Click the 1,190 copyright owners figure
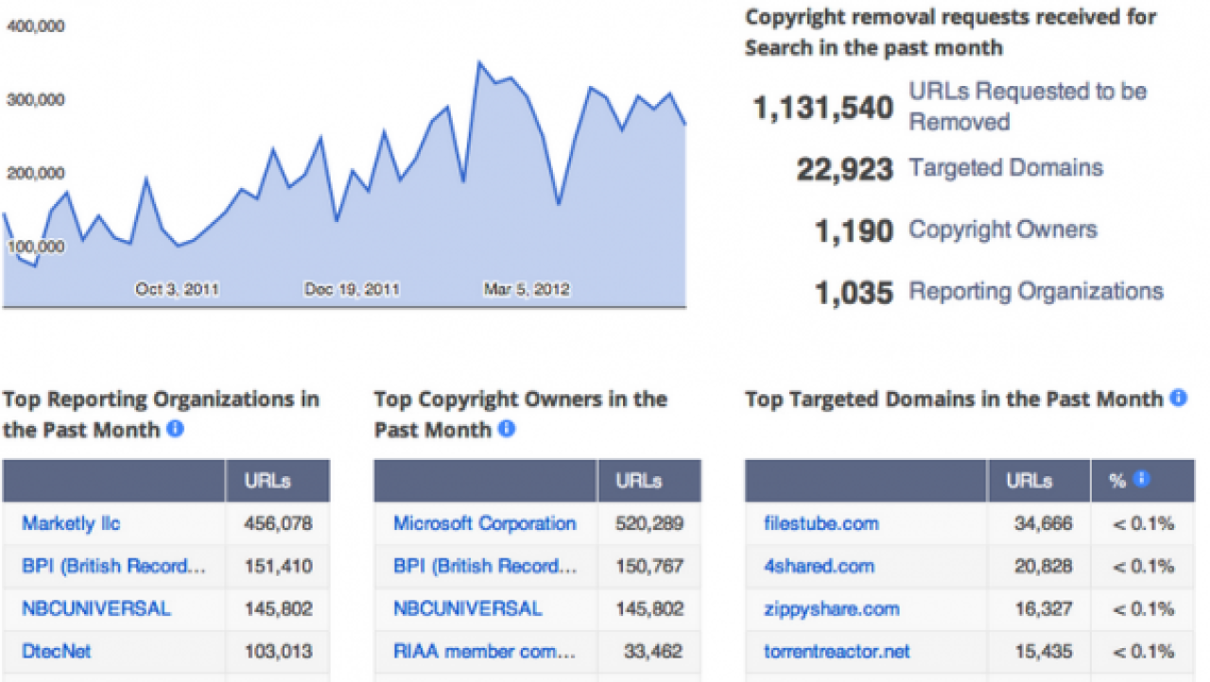Screen dimensions: 1210x682 854,230
